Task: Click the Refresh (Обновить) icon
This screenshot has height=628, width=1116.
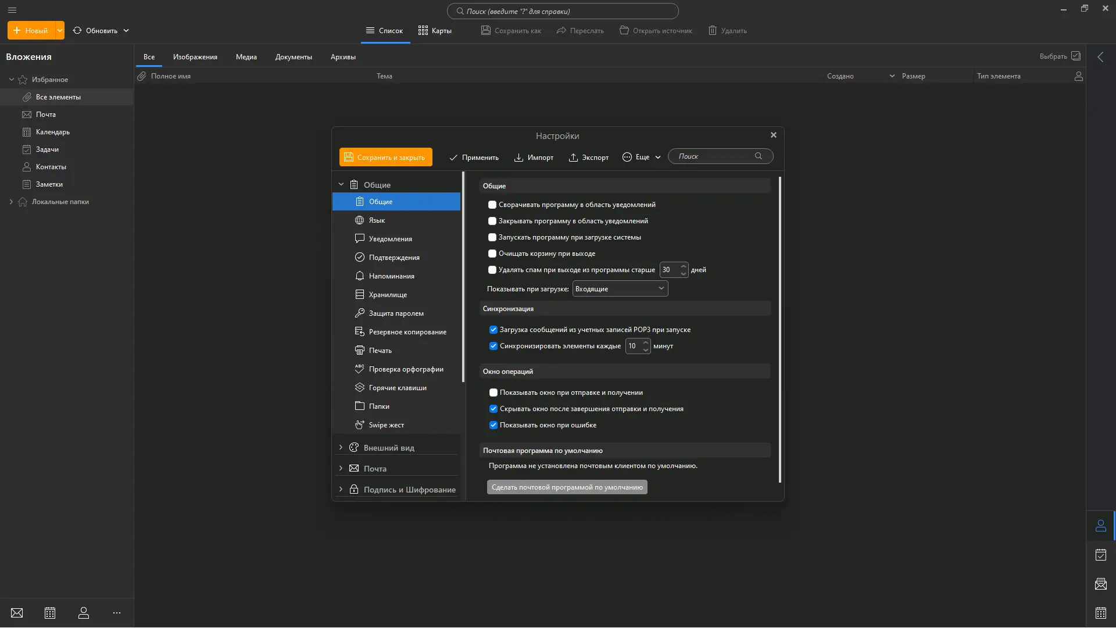Action: coord(77,30)
